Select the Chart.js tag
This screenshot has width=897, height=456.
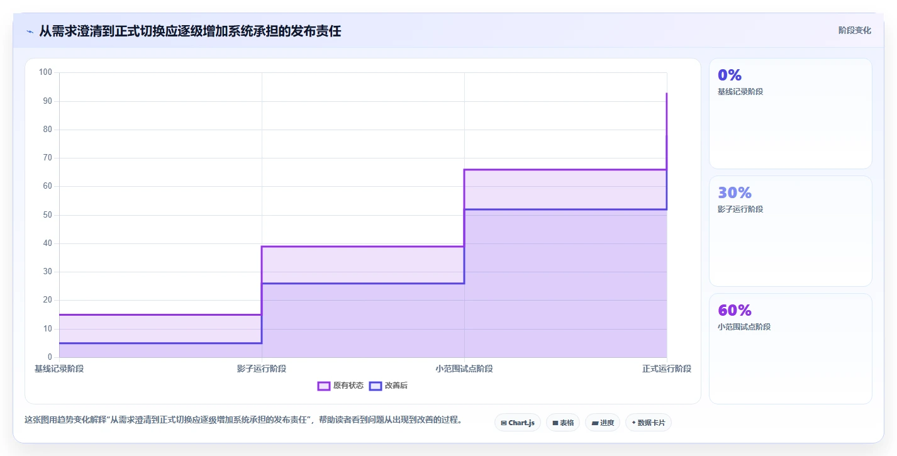tap(518, 423)
